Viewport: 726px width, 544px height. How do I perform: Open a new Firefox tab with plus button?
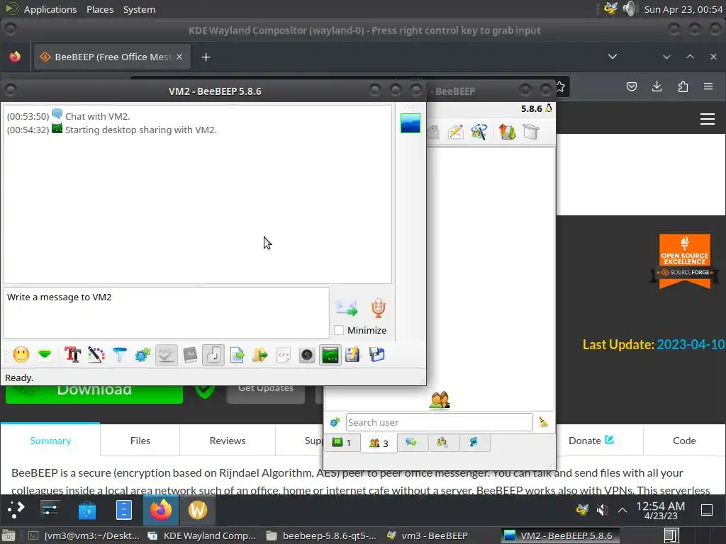206,57
